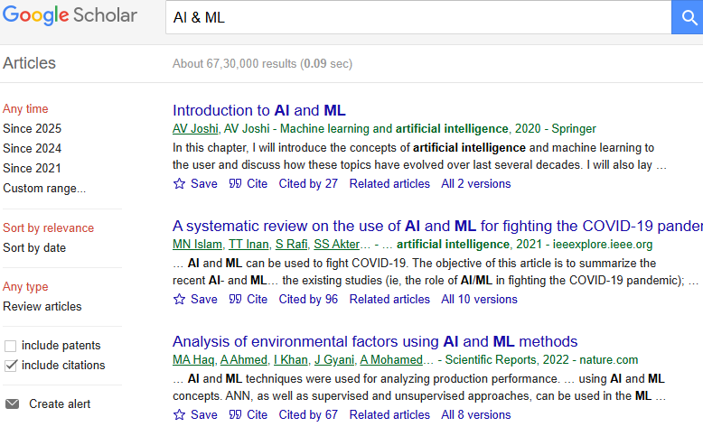Click the Articles heading label

29,63
